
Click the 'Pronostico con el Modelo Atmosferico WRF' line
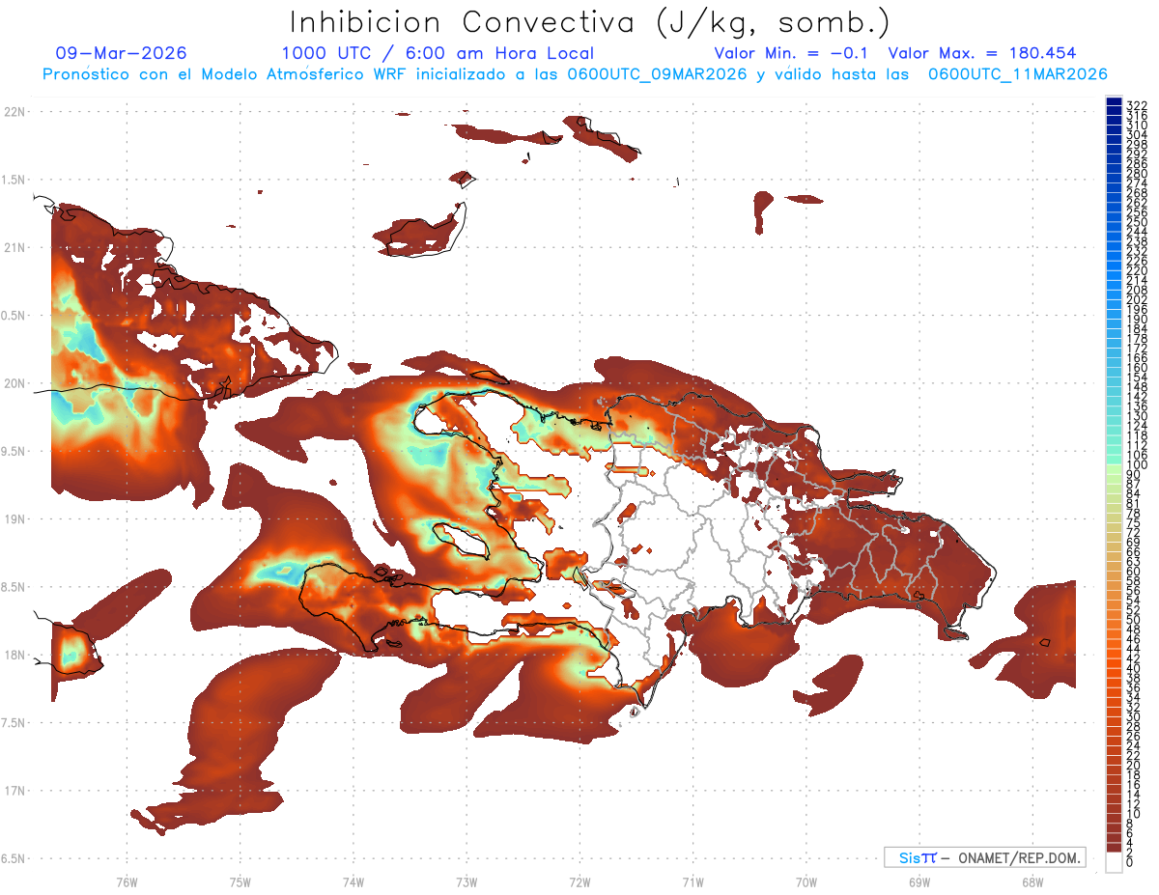575,74
